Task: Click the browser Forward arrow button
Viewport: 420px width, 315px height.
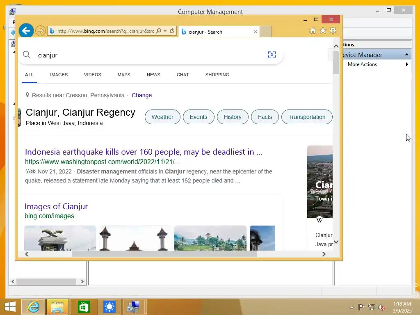Action: (41, 31)
